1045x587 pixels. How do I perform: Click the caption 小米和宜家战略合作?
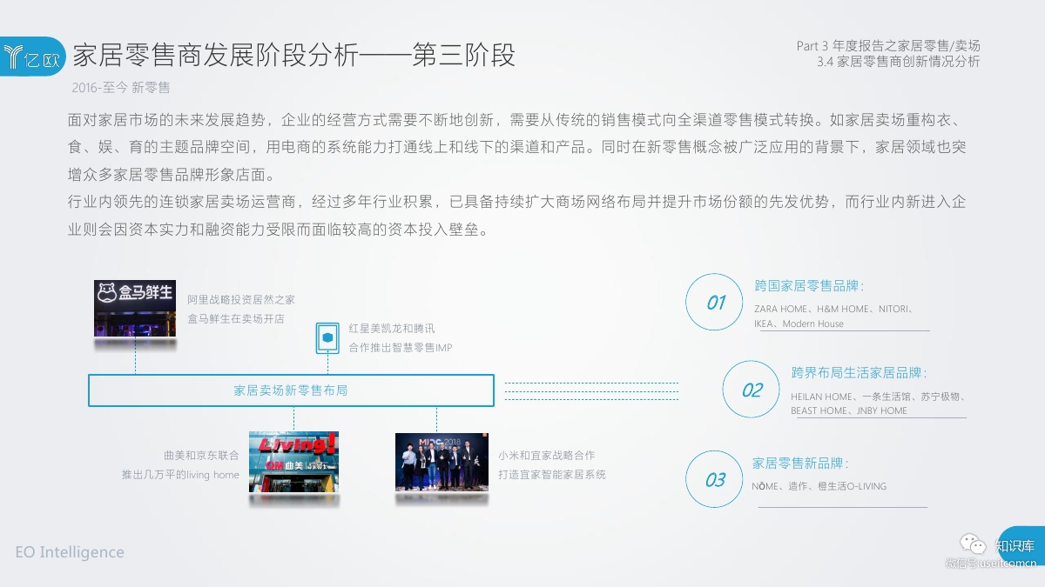547,455
